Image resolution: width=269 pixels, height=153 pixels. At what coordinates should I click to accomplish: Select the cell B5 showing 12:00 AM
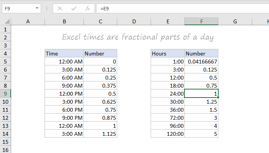click(64, 62)
